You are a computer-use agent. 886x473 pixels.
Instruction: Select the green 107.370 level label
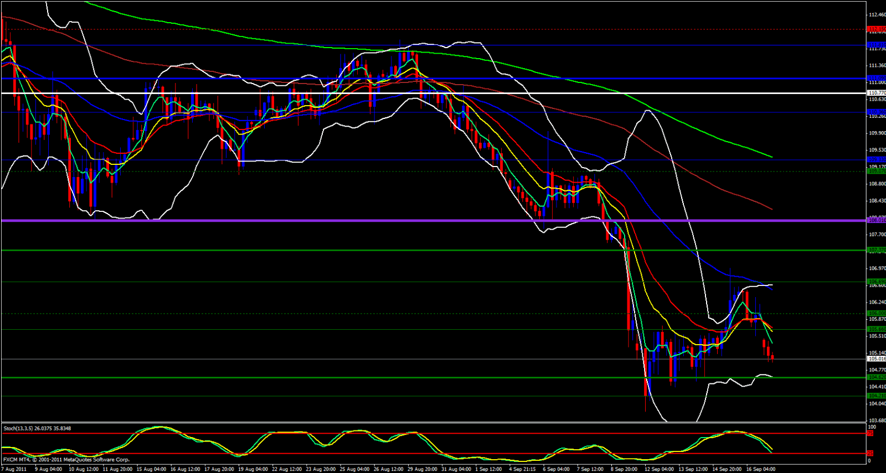(x=877, y=250)
